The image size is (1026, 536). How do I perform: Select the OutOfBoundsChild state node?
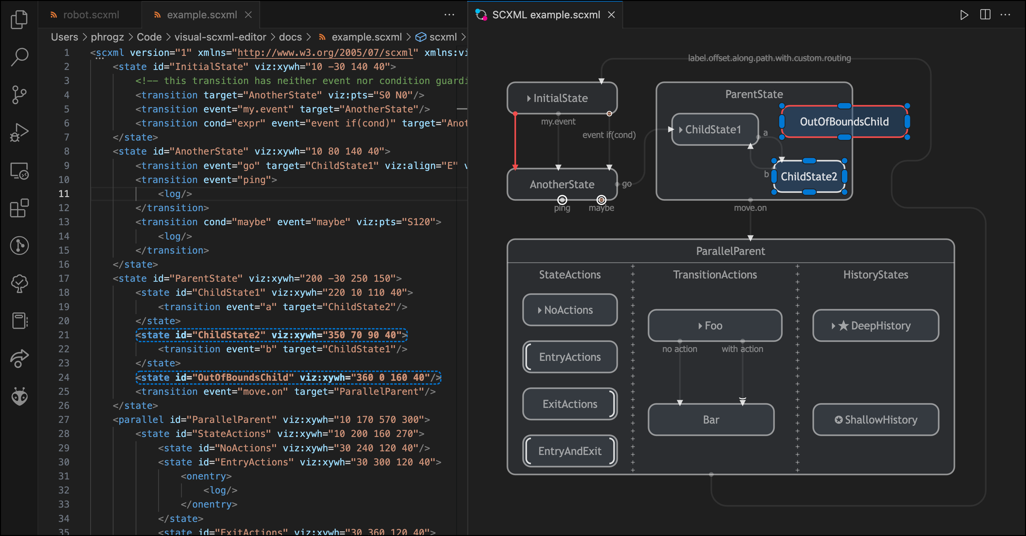pyautogui.click(x=844, y=122)
